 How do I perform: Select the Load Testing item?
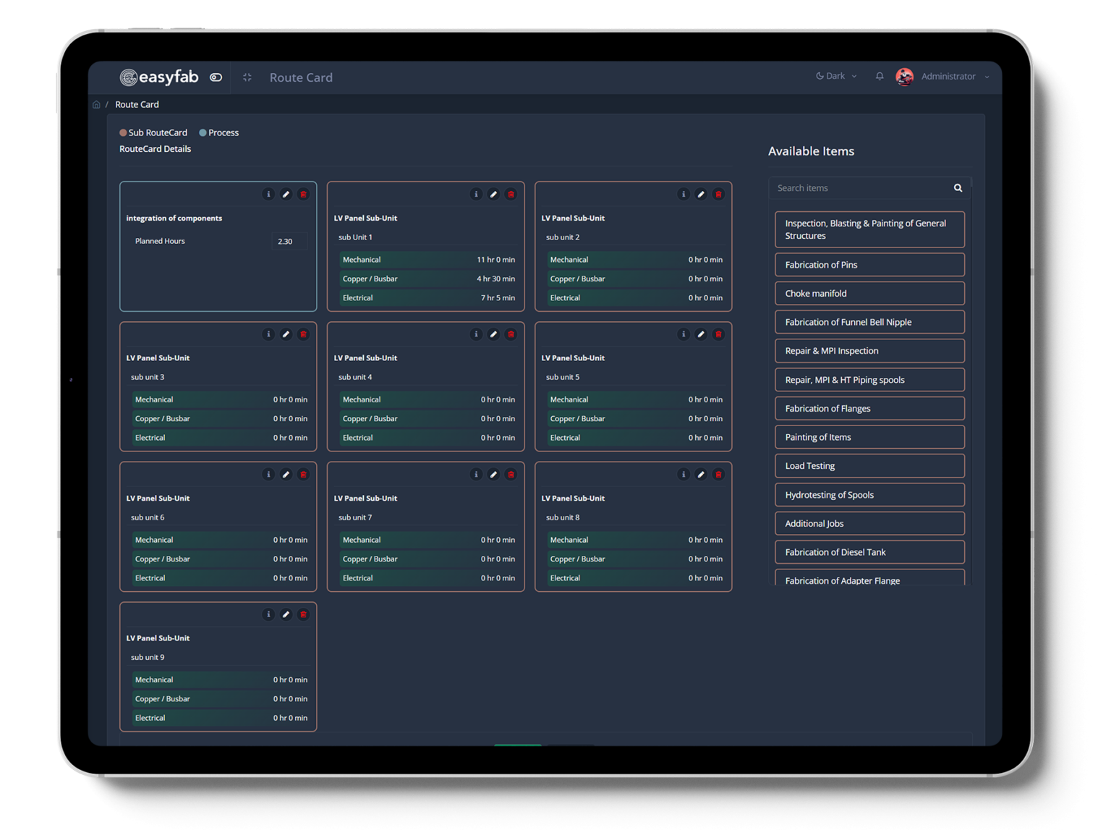click(x=869, y=466)
